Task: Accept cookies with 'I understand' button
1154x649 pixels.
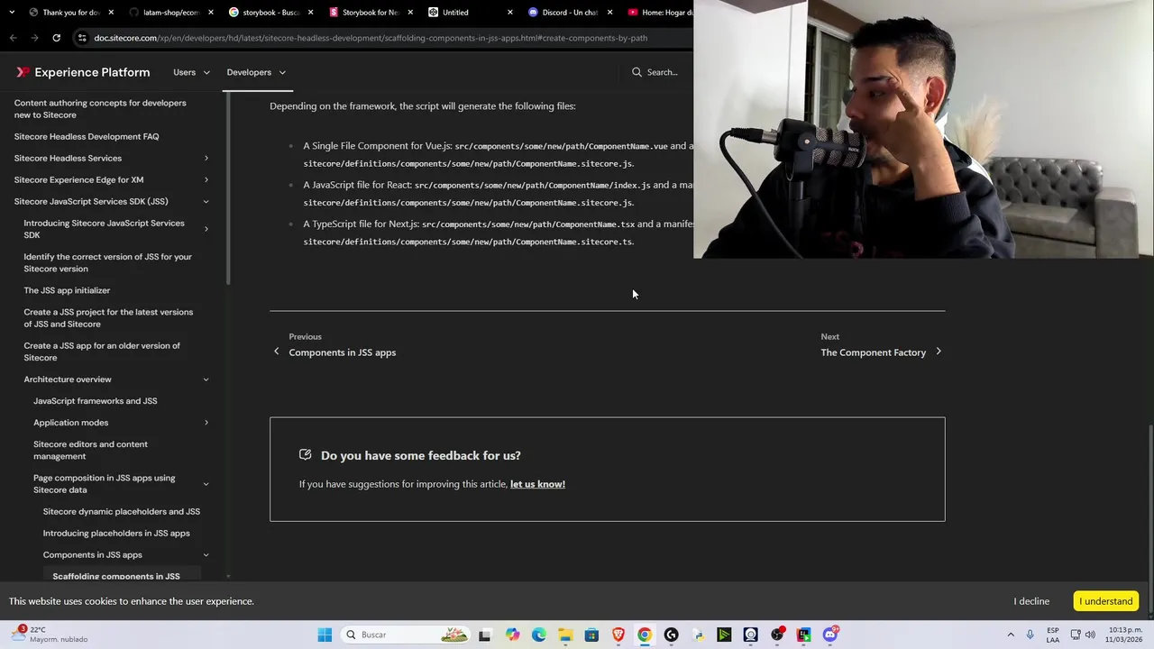Action: (x=1105, y=601)
